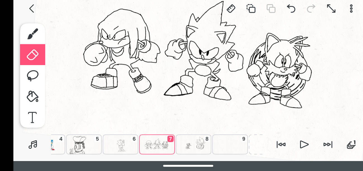The height and width of the screenshot is (171, 363).
Task: Select the Brush tool
Action: tap(32, 33)
